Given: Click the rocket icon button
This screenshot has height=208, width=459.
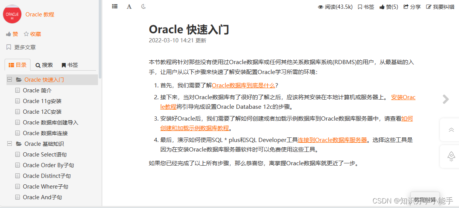Looking at the screenshot, I should pyautogui.click(x=451, y=156).
